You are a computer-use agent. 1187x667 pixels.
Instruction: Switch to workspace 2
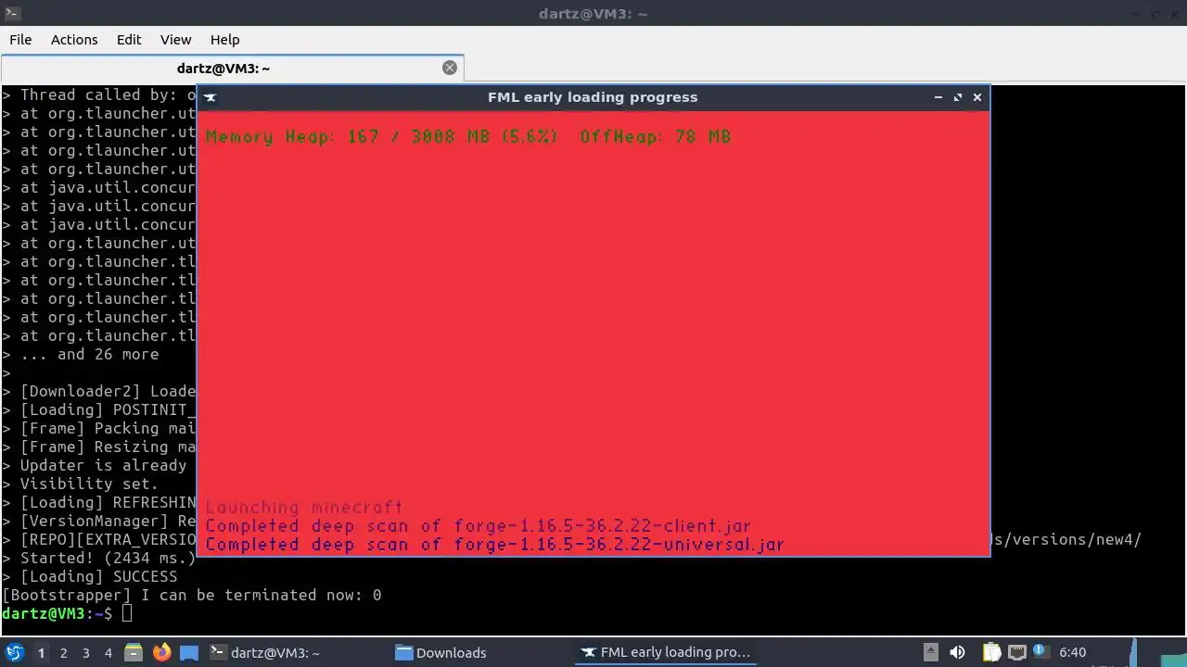(63, 653)
